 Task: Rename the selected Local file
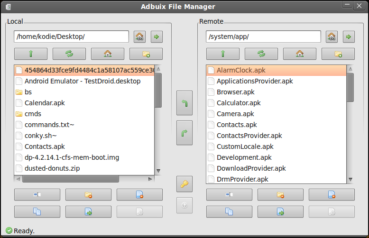pyautogui.click(x=37, y=194)
